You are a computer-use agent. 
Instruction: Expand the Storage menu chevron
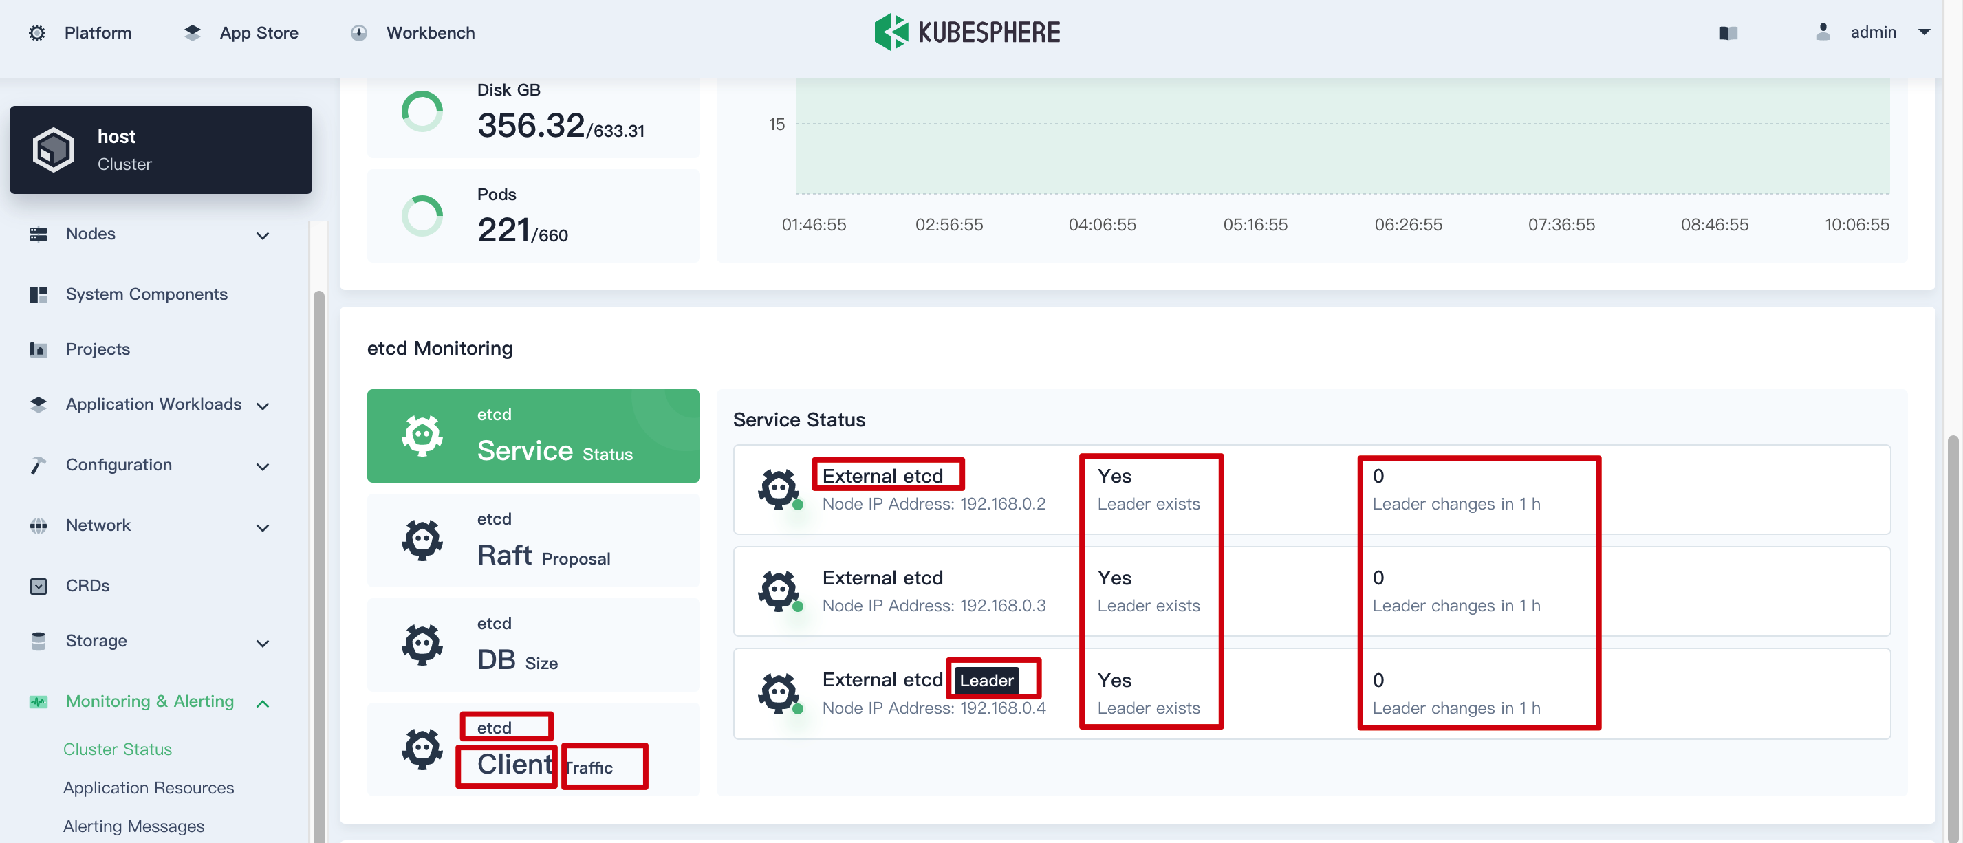263,643
